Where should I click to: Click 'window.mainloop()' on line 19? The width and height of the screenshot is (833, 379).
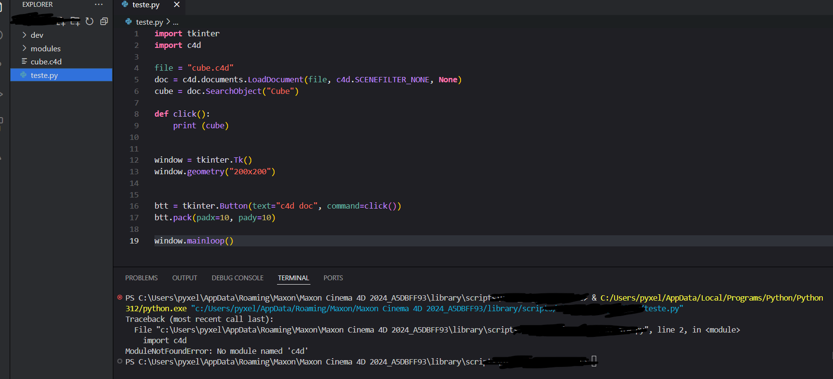click(x=194, y=241)
